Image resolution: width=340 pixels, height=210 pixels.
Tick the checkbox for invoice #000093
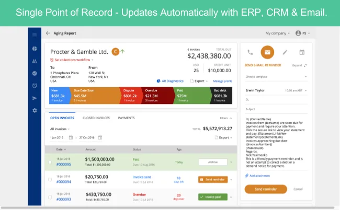pos(50,197)
